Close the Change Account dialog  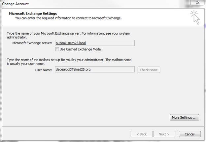click(x=198, y=2)
